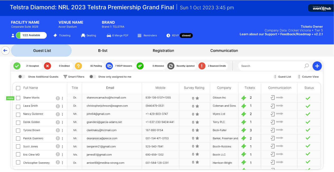Toggle Show only assigned to me switch
The image size is (334, 172).
tap(93, 77)
